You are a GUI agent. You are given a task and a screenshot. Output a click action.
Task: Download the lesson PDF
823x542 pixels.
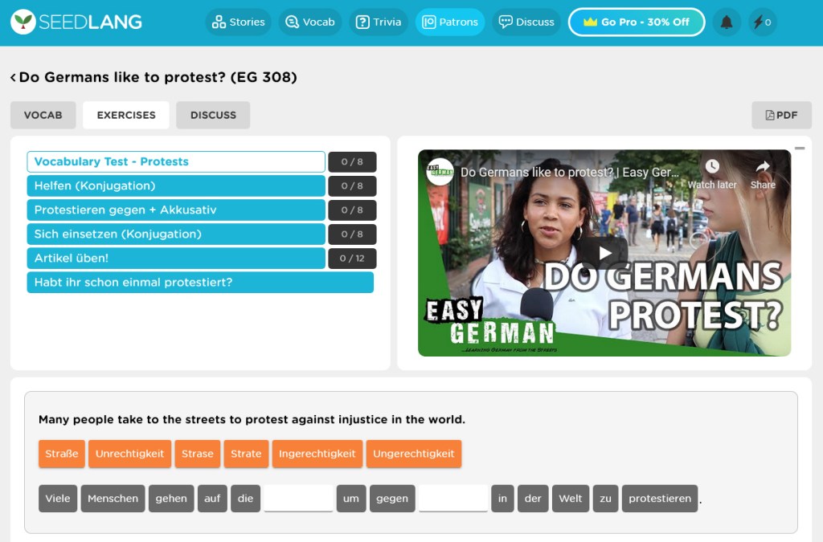(781, 115)
